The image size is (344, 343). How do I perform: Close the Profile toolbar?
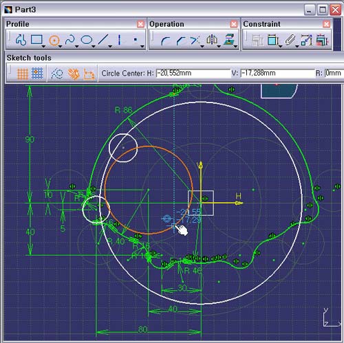140,24
